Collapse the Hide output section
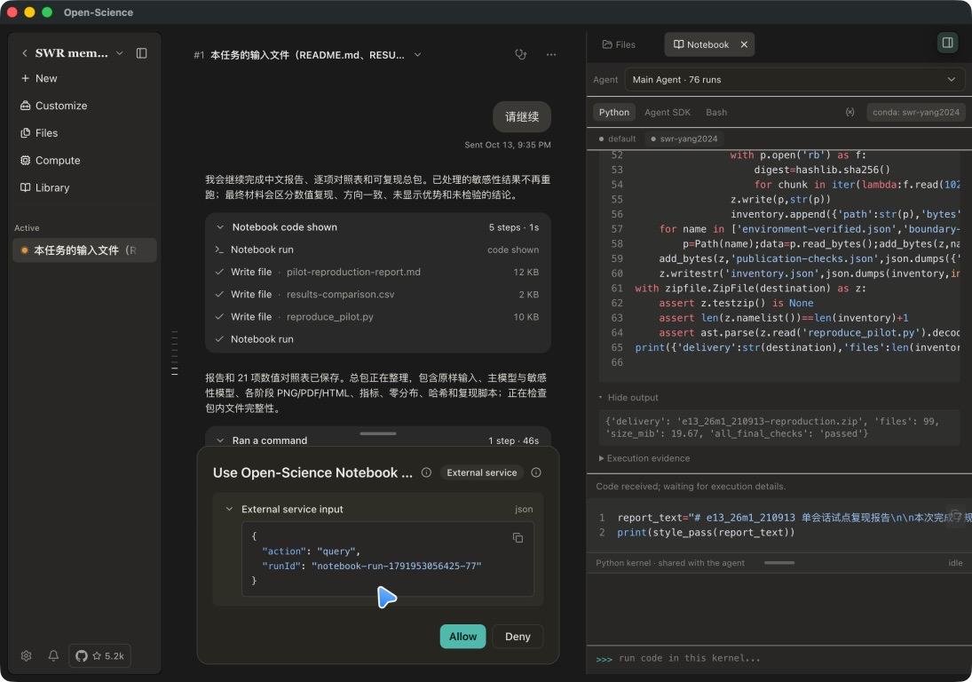The image size is (972, 682). [x=628, y=398]
